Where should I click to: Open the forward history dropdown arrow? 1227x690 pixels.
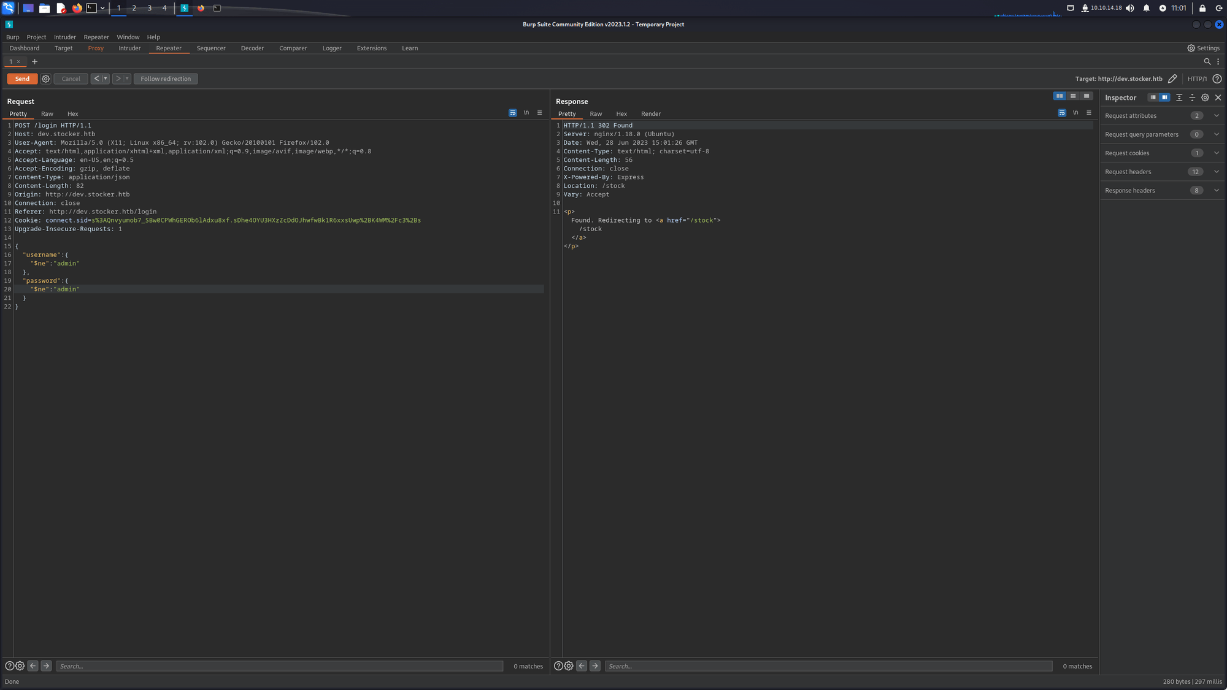127,79
